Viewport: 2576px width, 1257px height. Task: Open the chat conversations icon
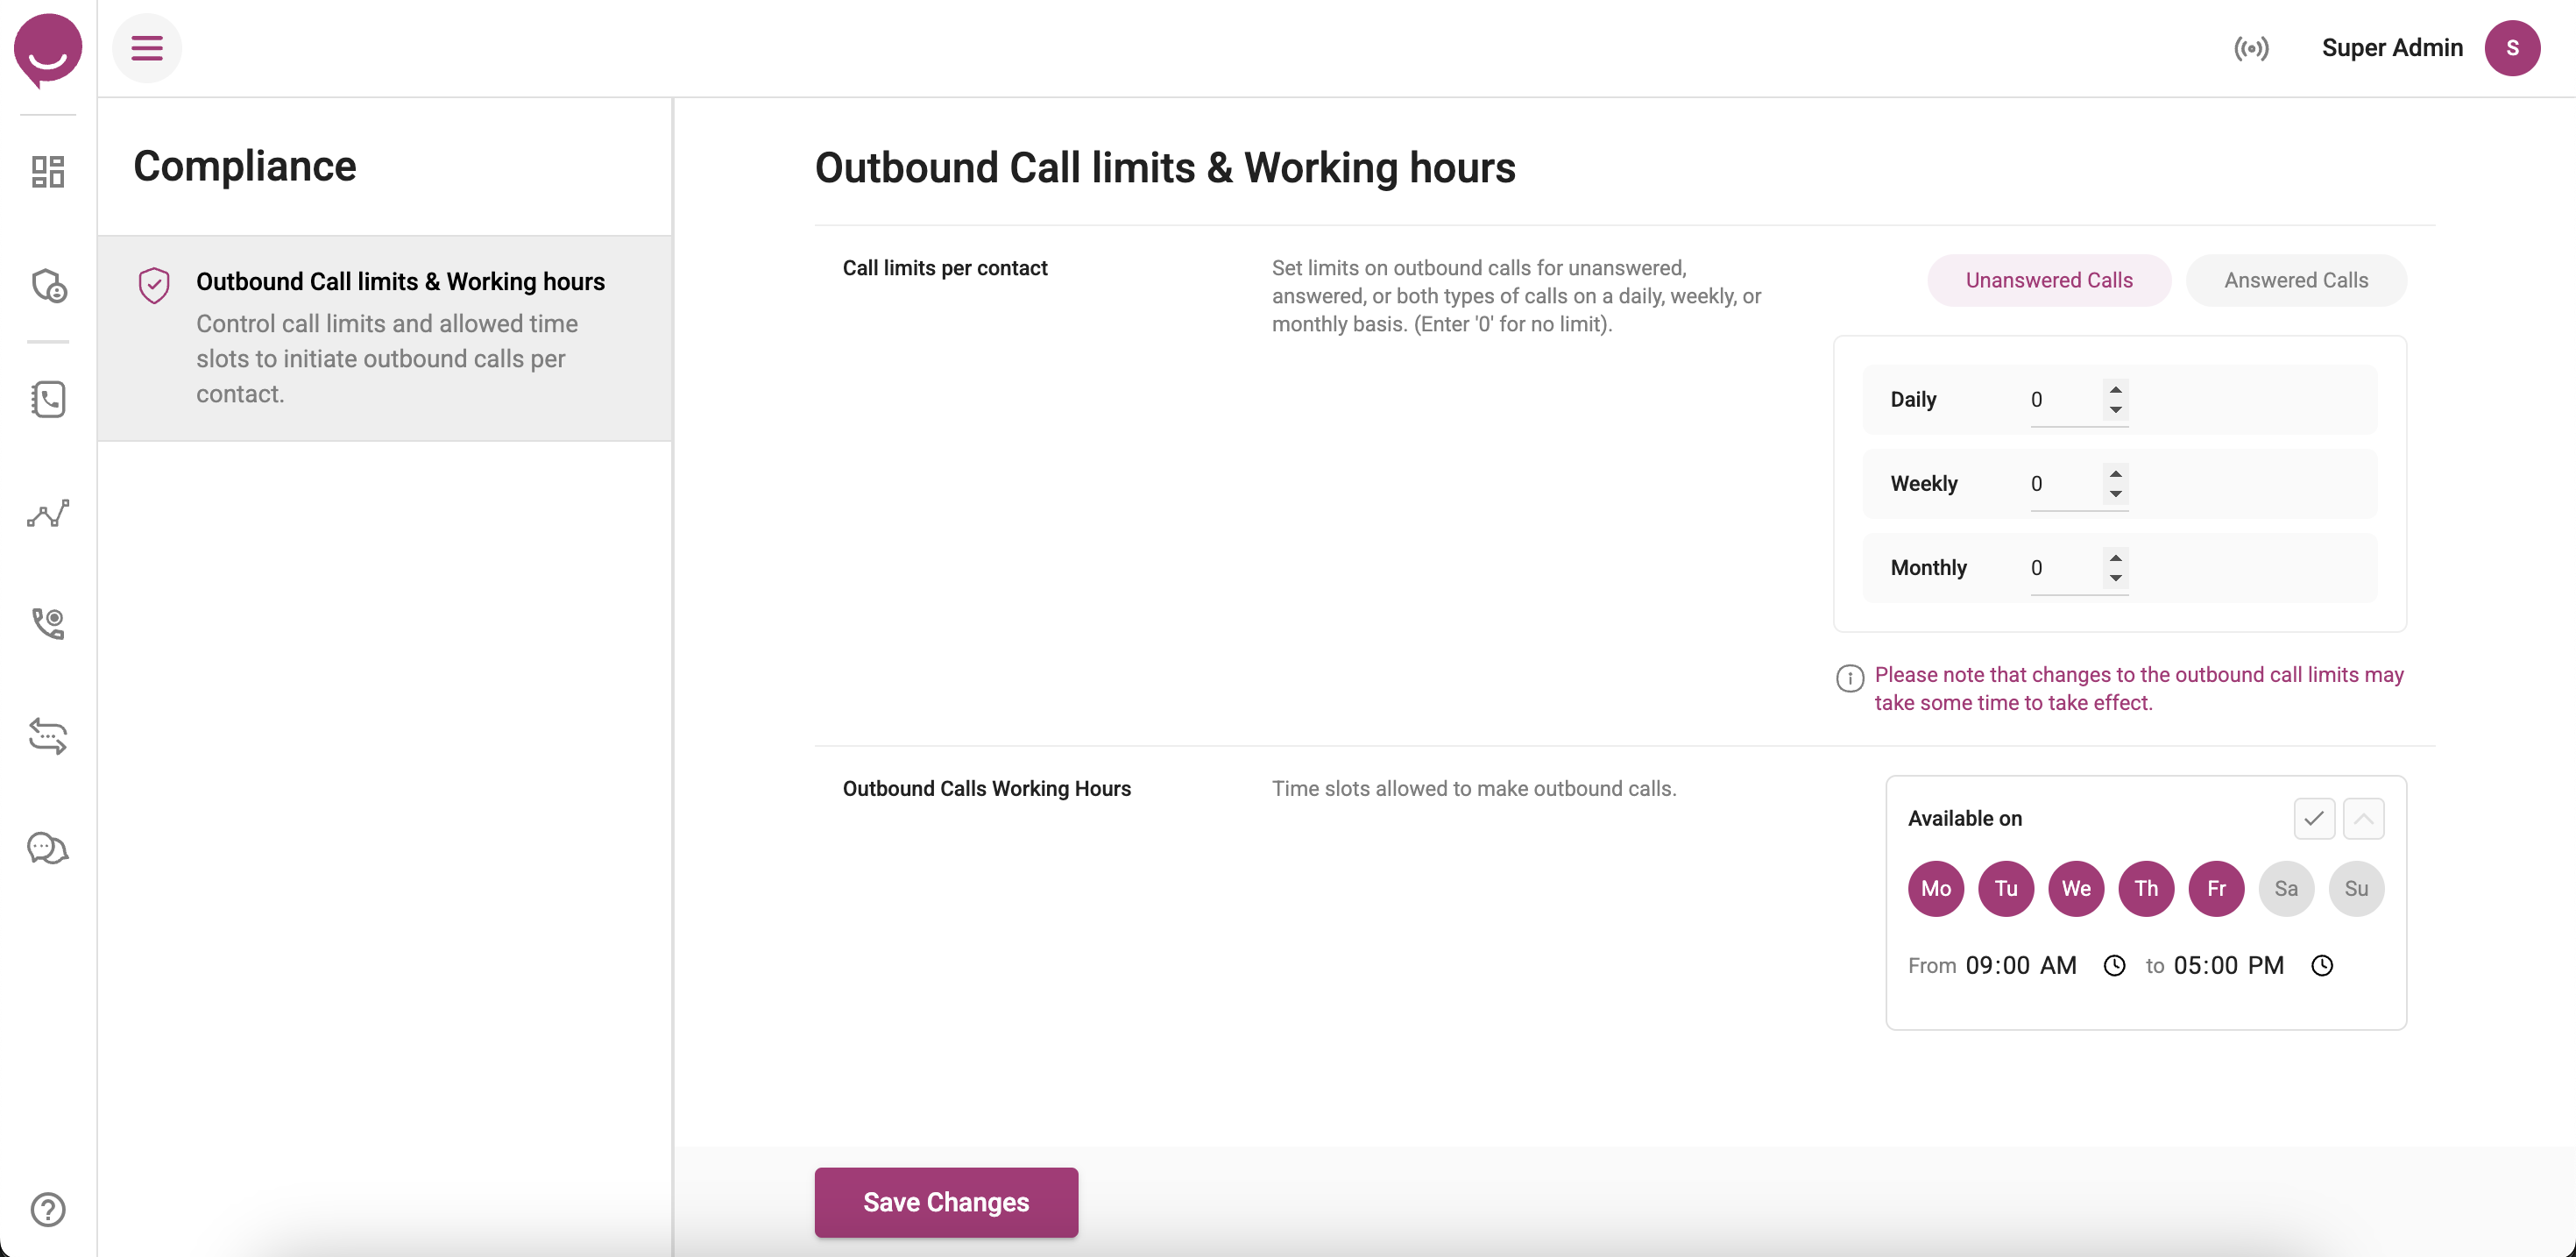point(47,848)
